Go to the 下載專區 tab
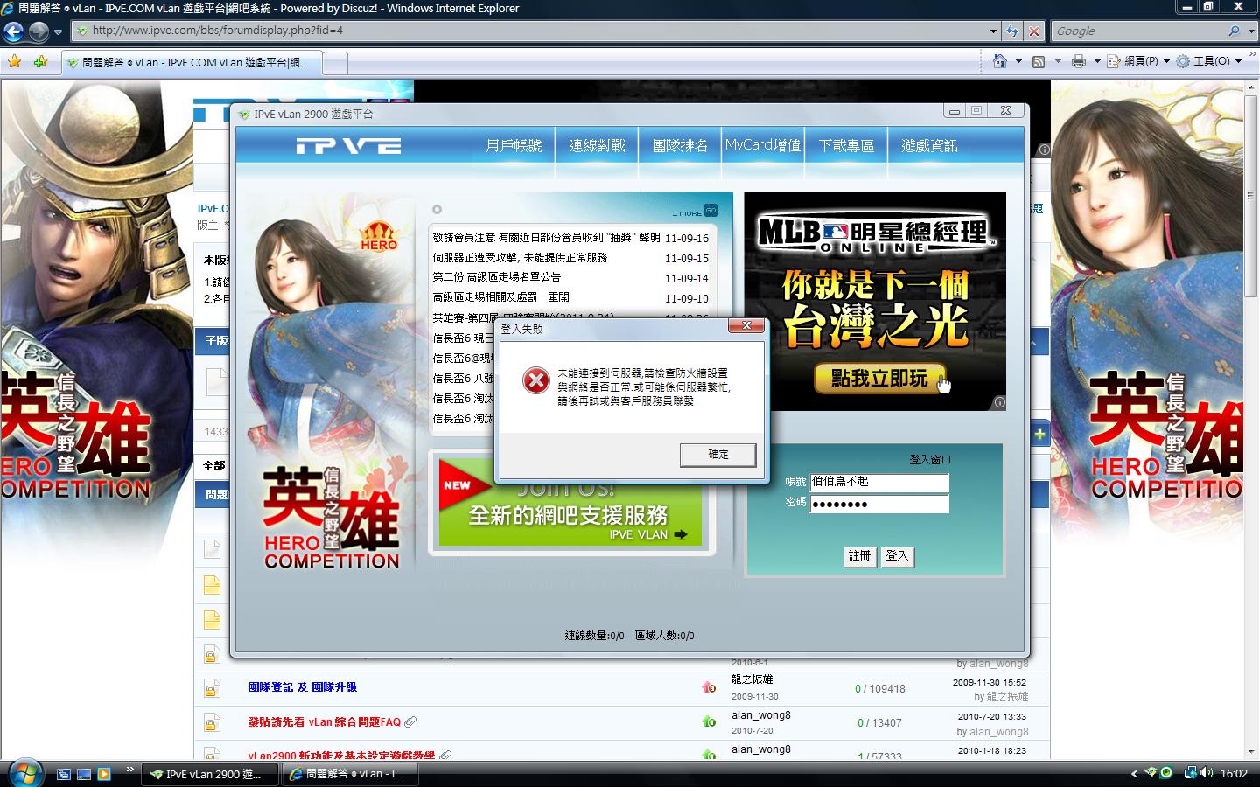 [846, 145]
